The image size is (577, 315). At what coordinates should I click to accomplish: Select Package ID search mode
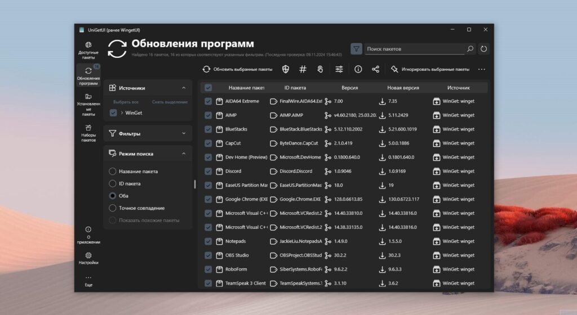pyautogui.click(x=125, y=183)
